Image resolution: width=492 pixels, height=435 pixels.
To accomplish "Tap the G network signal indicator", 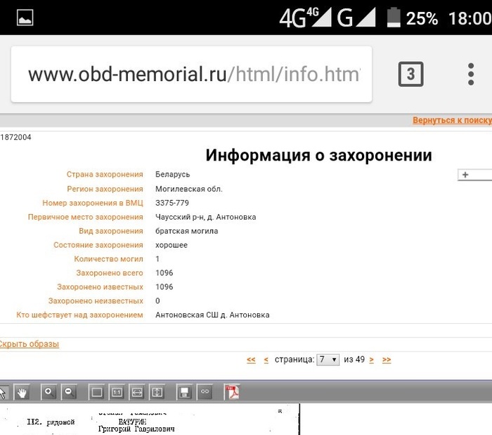I will pos(356,18).
